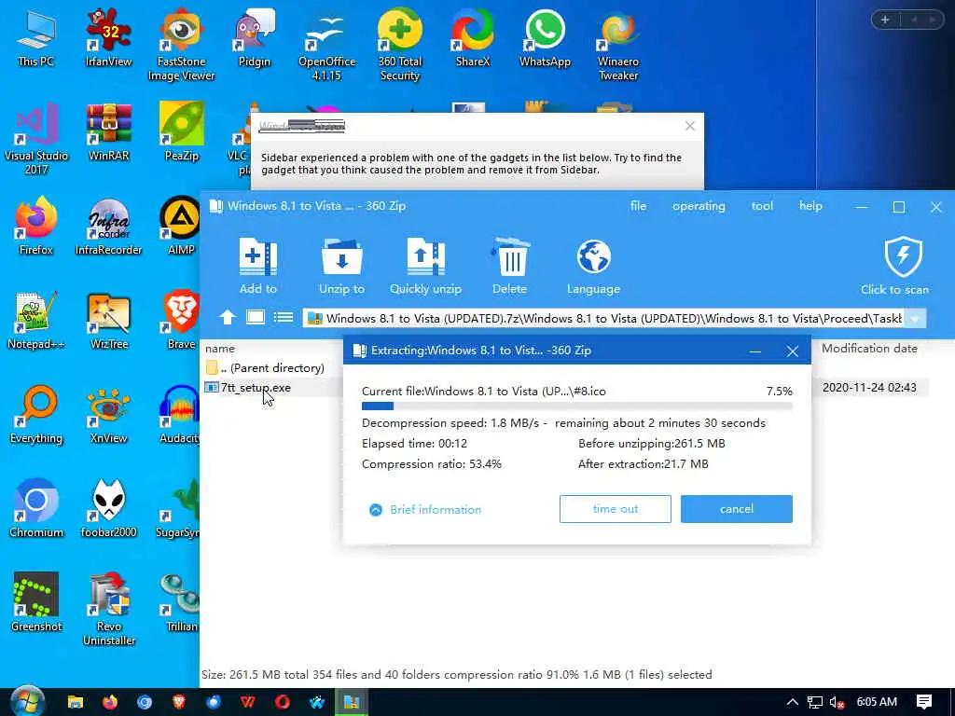This screenshot has height=716, width=955.
Task: Expand Brief information in the extracting dialog
Action: pos(425,510)
